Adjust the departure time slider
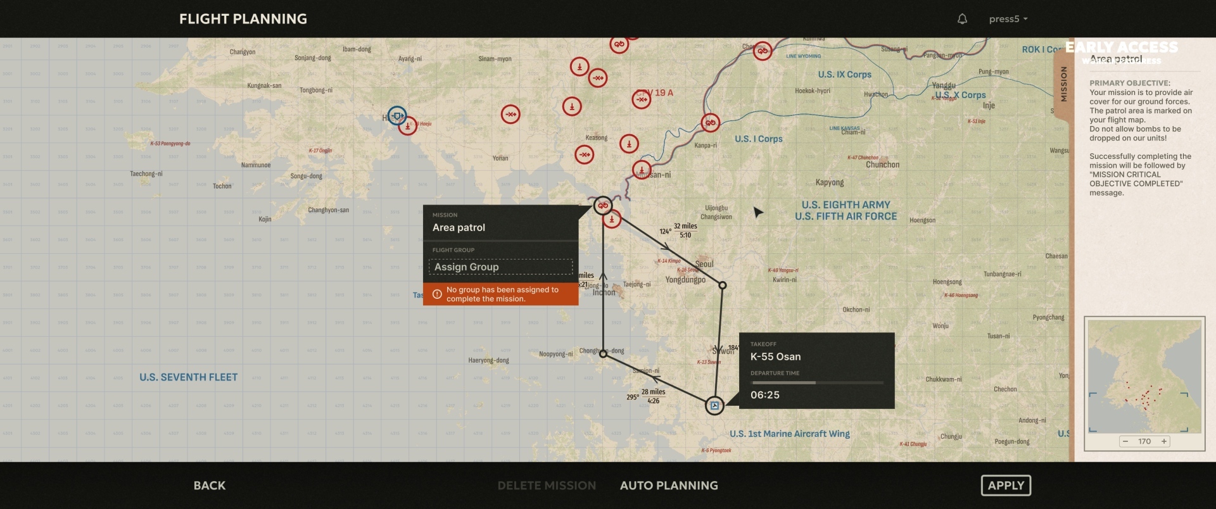 coord(816,382)
